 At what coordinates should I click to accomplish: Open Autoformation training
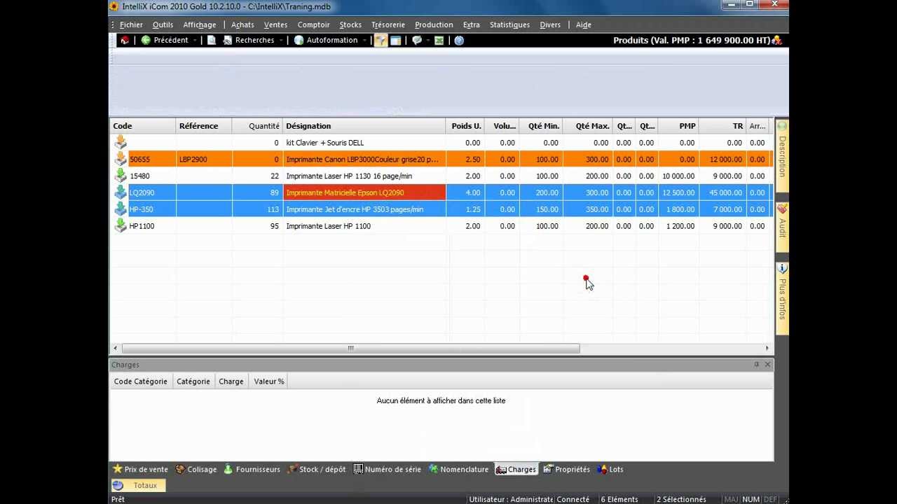(x=326, y=41)
